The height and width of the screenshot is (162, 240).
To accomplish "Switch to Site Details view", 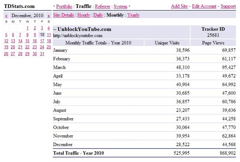I will coord(64,15).
